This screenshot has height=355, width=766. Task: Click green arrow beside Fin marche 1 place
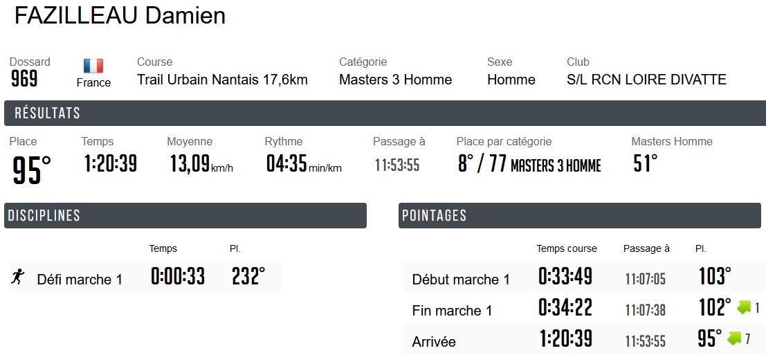[745, 307]
